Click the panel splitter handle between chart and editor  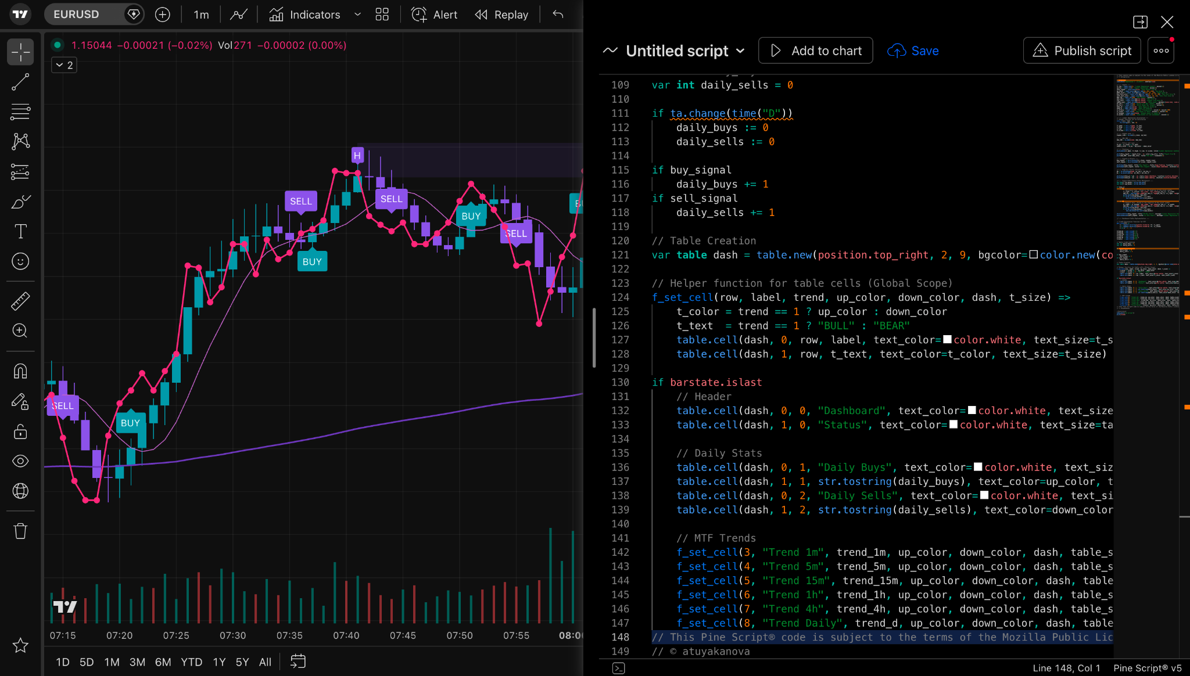tap(594, 338)
